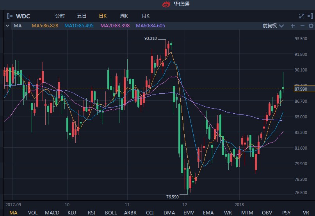Select the 周K weekly candlestick tab
Viewport: 315px width, 216px height.
(124, 16)
